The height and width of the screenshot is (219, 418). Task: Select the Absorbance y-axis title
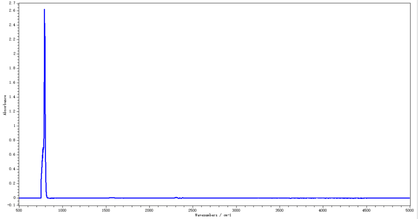[5, 104]
